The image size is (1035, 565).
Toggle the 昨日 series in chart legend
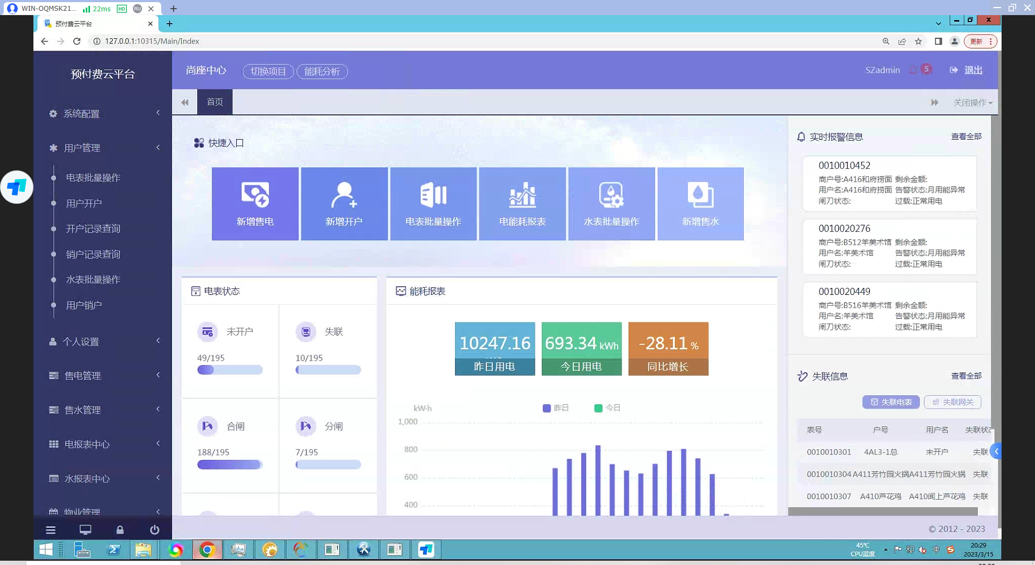tap(555, 408)
